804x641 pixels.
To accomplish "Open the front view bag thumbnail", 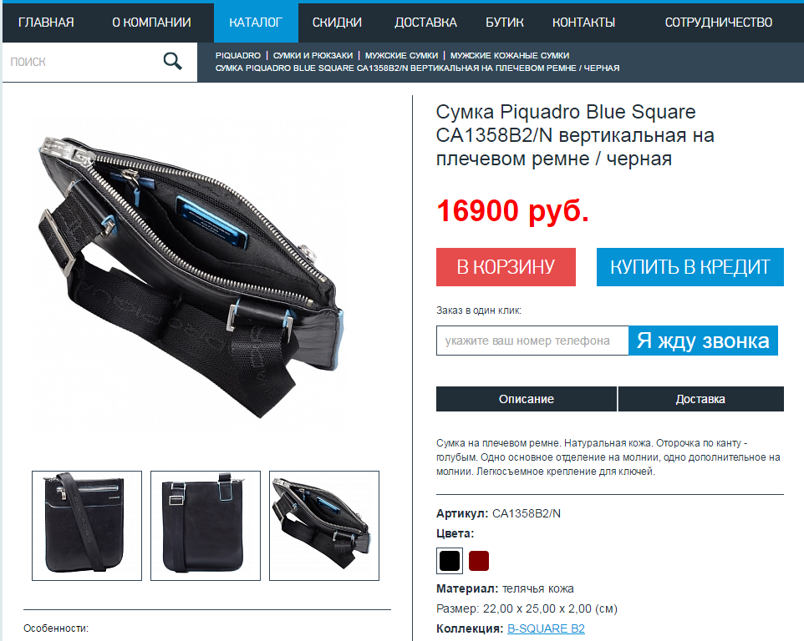I will tap(87, 526).
